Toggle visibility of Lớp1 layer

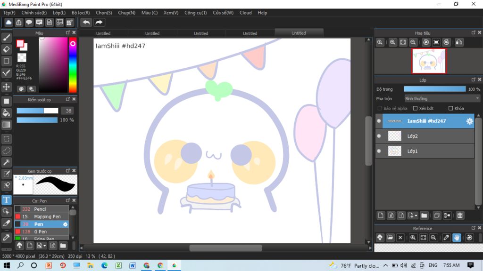[x=379, y=151]
